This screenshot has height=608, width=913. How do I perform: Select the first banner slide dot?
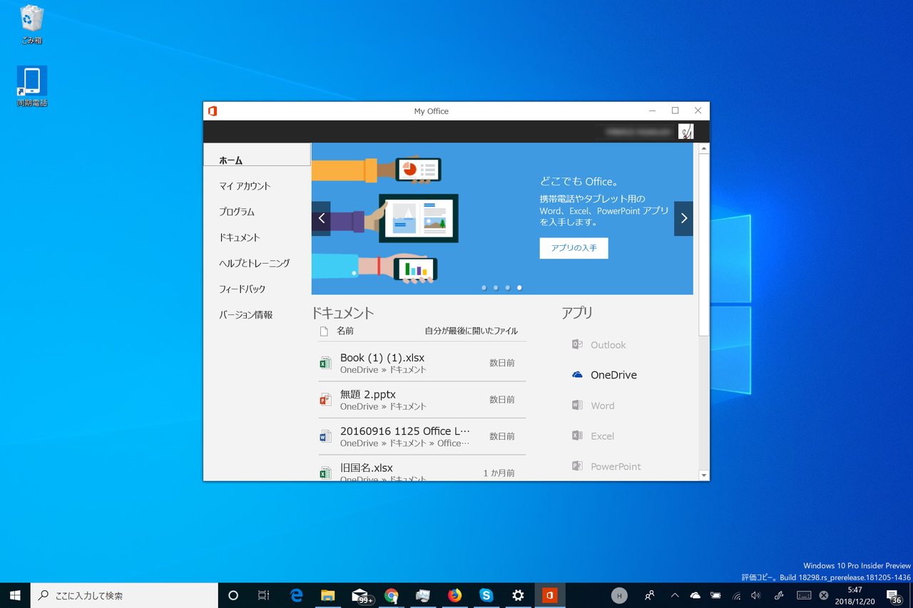tap(484, 288)
